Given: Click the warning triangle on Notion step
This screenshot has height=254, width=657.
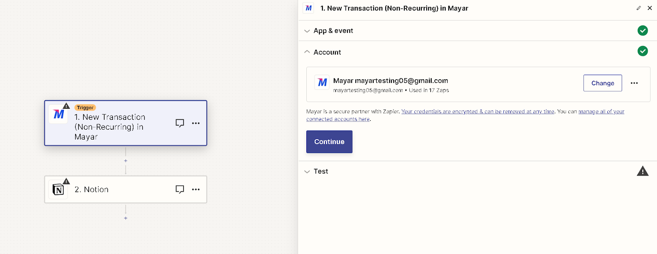Looking at the screenshot, I should tap(67, 181).
